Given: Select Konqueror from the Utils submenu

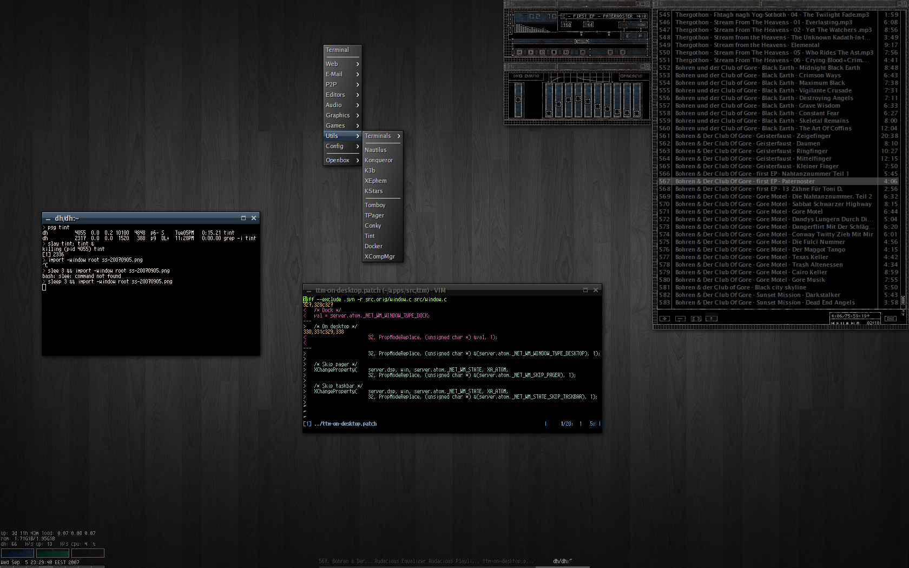Looking at the screenshot, I should click(x=378, y=160).
